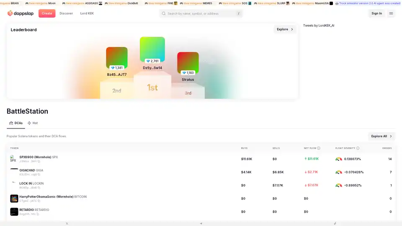Click Explore All in BattleStation
402x226 pixels.
click(381, 136)
